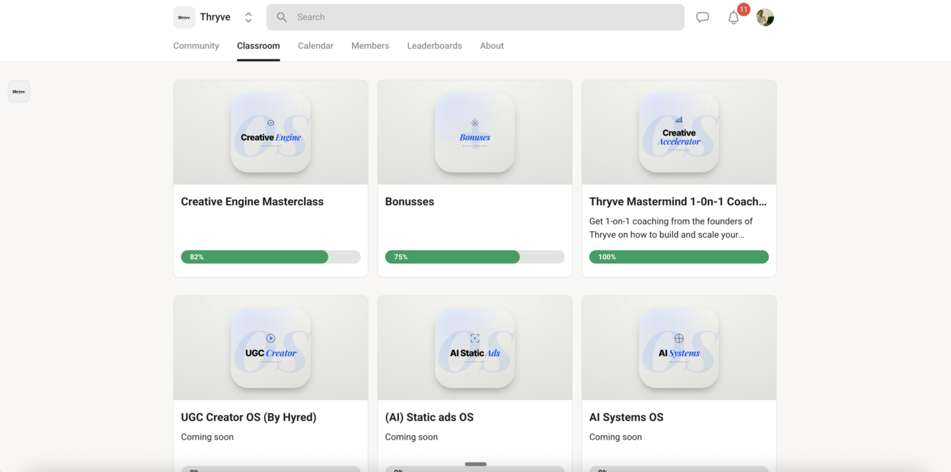951x472 pixels.
Task: Open the Creative Engine course thumbnail
Action: pyautogui.click(x=271, y=132)
